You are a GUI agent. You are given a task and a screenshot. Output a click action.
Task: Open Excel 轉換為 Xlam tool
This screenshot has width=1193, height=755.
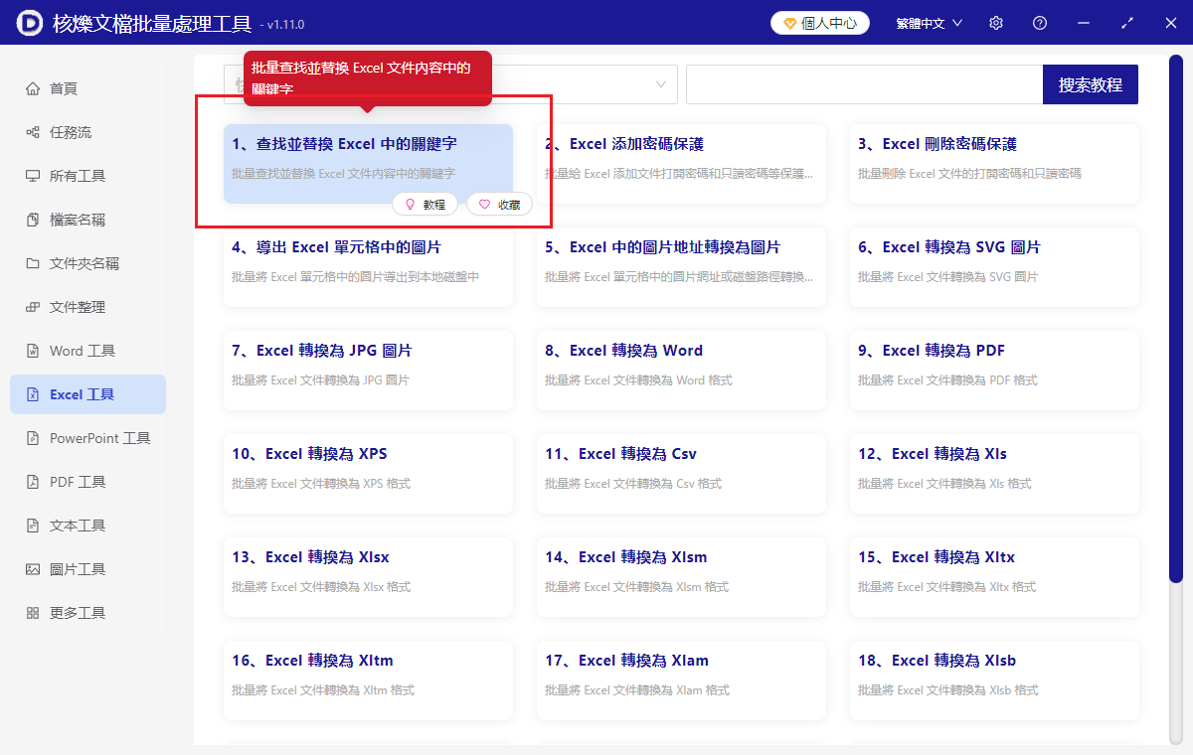coord(681,680)
